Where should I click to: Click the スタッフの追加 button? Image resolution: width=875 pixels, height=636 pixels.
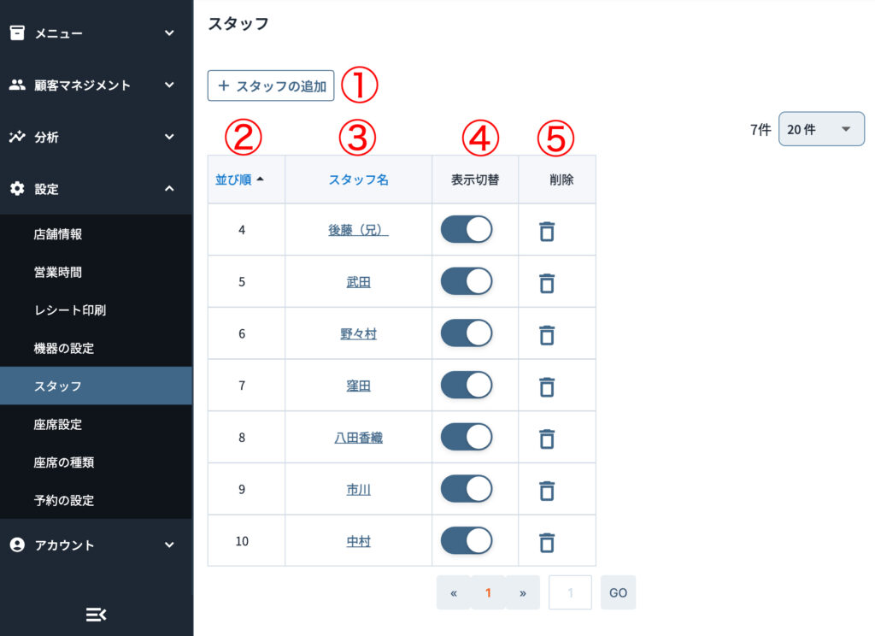pos(271,85)
